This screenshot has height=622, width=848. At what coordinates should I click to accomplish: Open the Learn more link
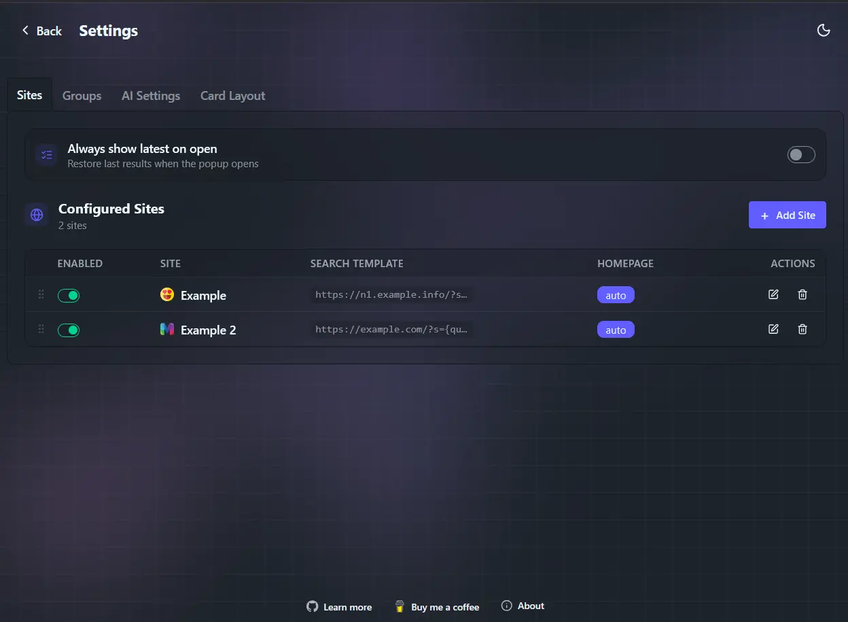(339, 606)
